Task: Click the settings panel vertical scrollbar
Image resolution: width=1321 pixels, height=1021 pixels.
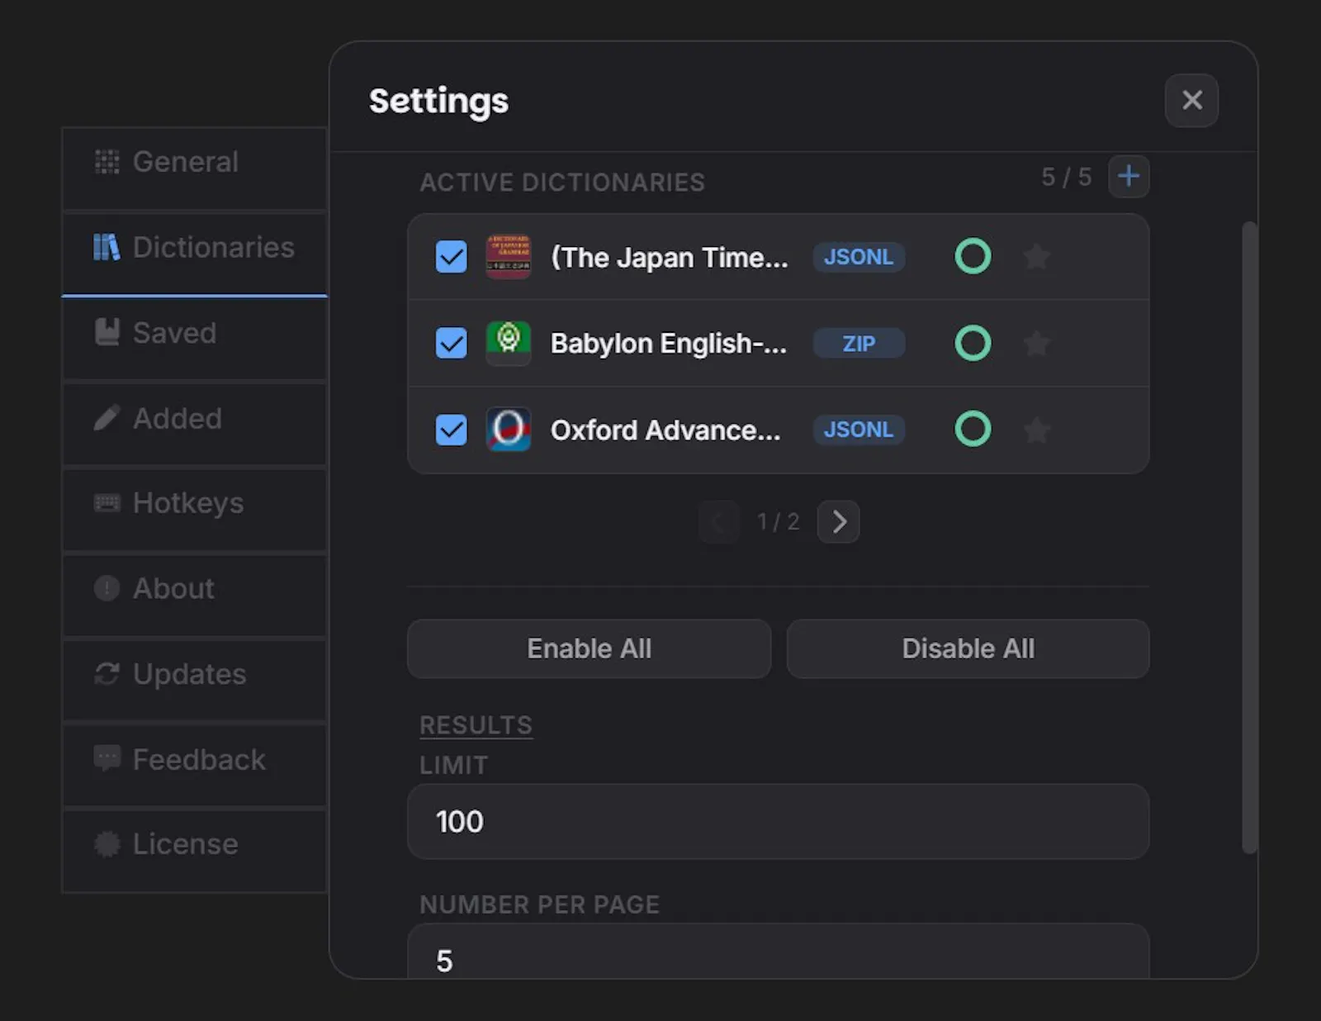Action: [x=1250, y=537]
